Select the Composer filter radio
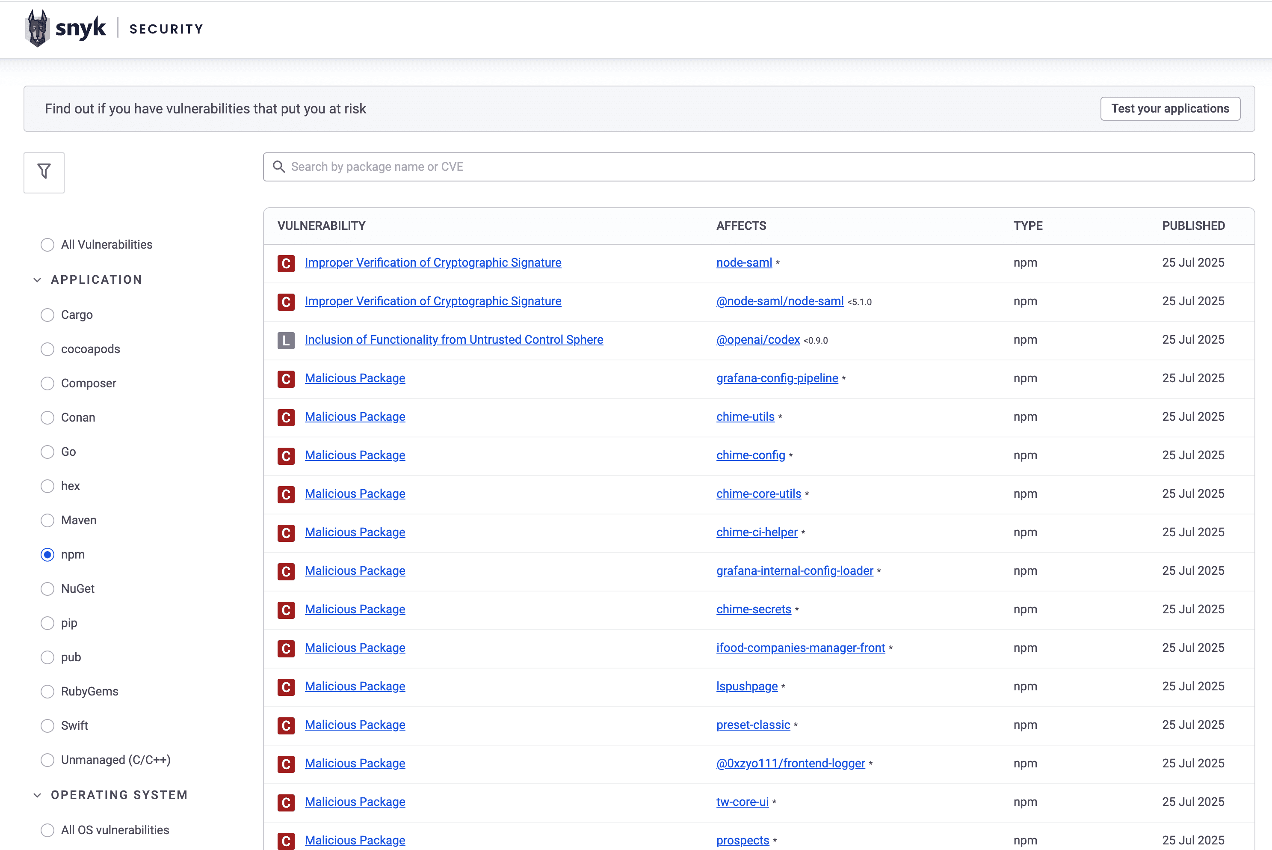1272x850 pixels. (x=47, y=383)
